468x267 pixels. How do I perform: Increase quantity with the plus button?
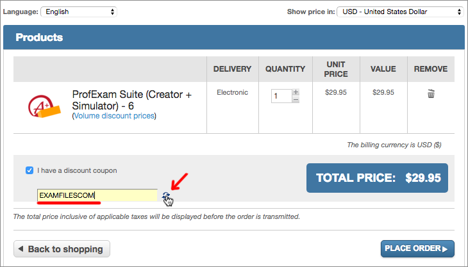coord(296,92)
